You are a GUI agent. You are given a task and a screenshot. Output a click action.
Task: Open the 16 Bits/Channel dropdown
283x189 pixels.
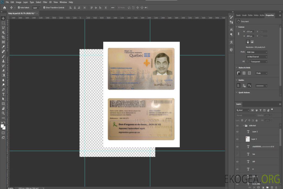tap(257, 57)
